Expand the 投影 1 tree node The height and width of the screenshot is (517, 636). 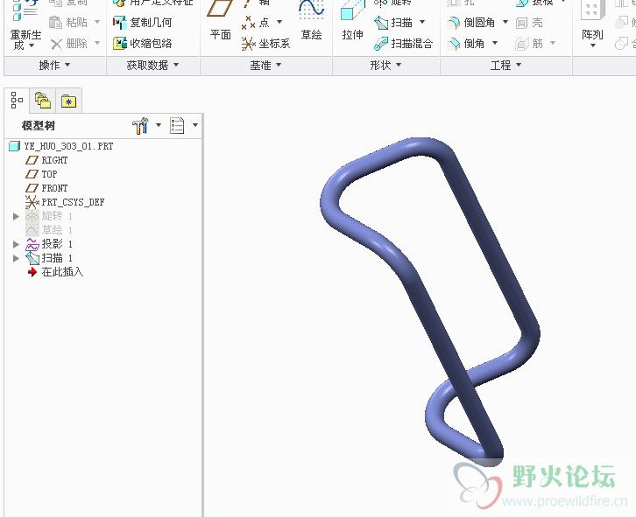17,244
